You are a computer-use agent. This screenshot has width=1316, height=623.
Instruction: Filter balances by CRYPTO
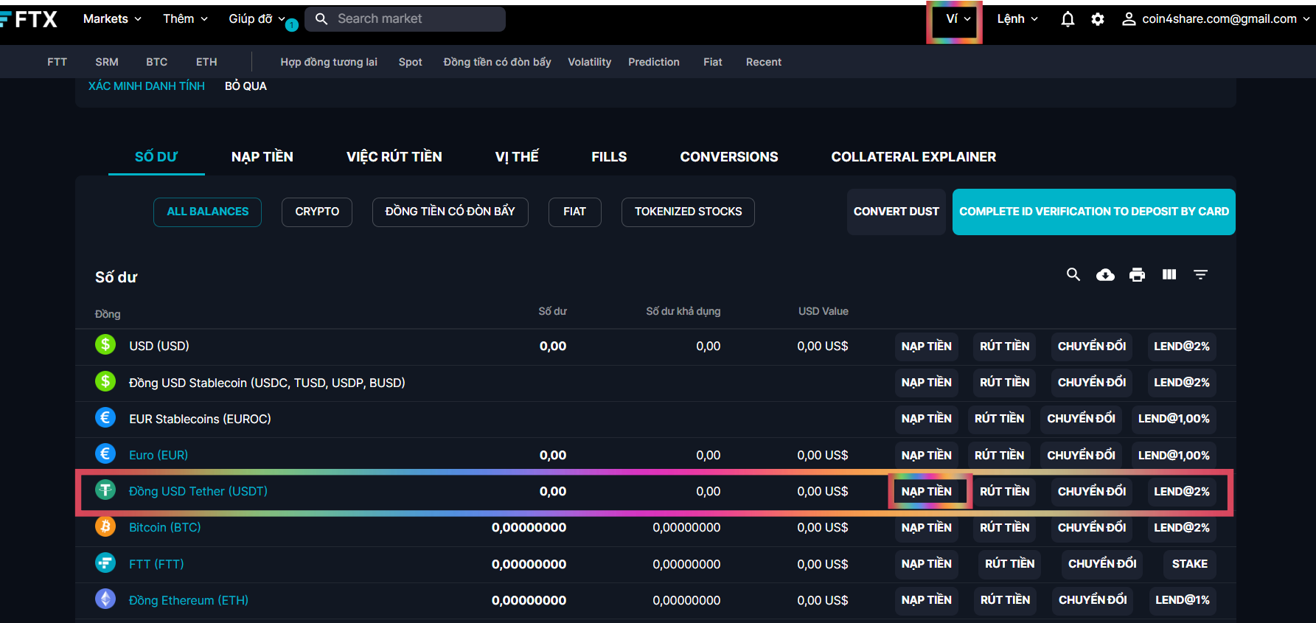coord(317,212)
